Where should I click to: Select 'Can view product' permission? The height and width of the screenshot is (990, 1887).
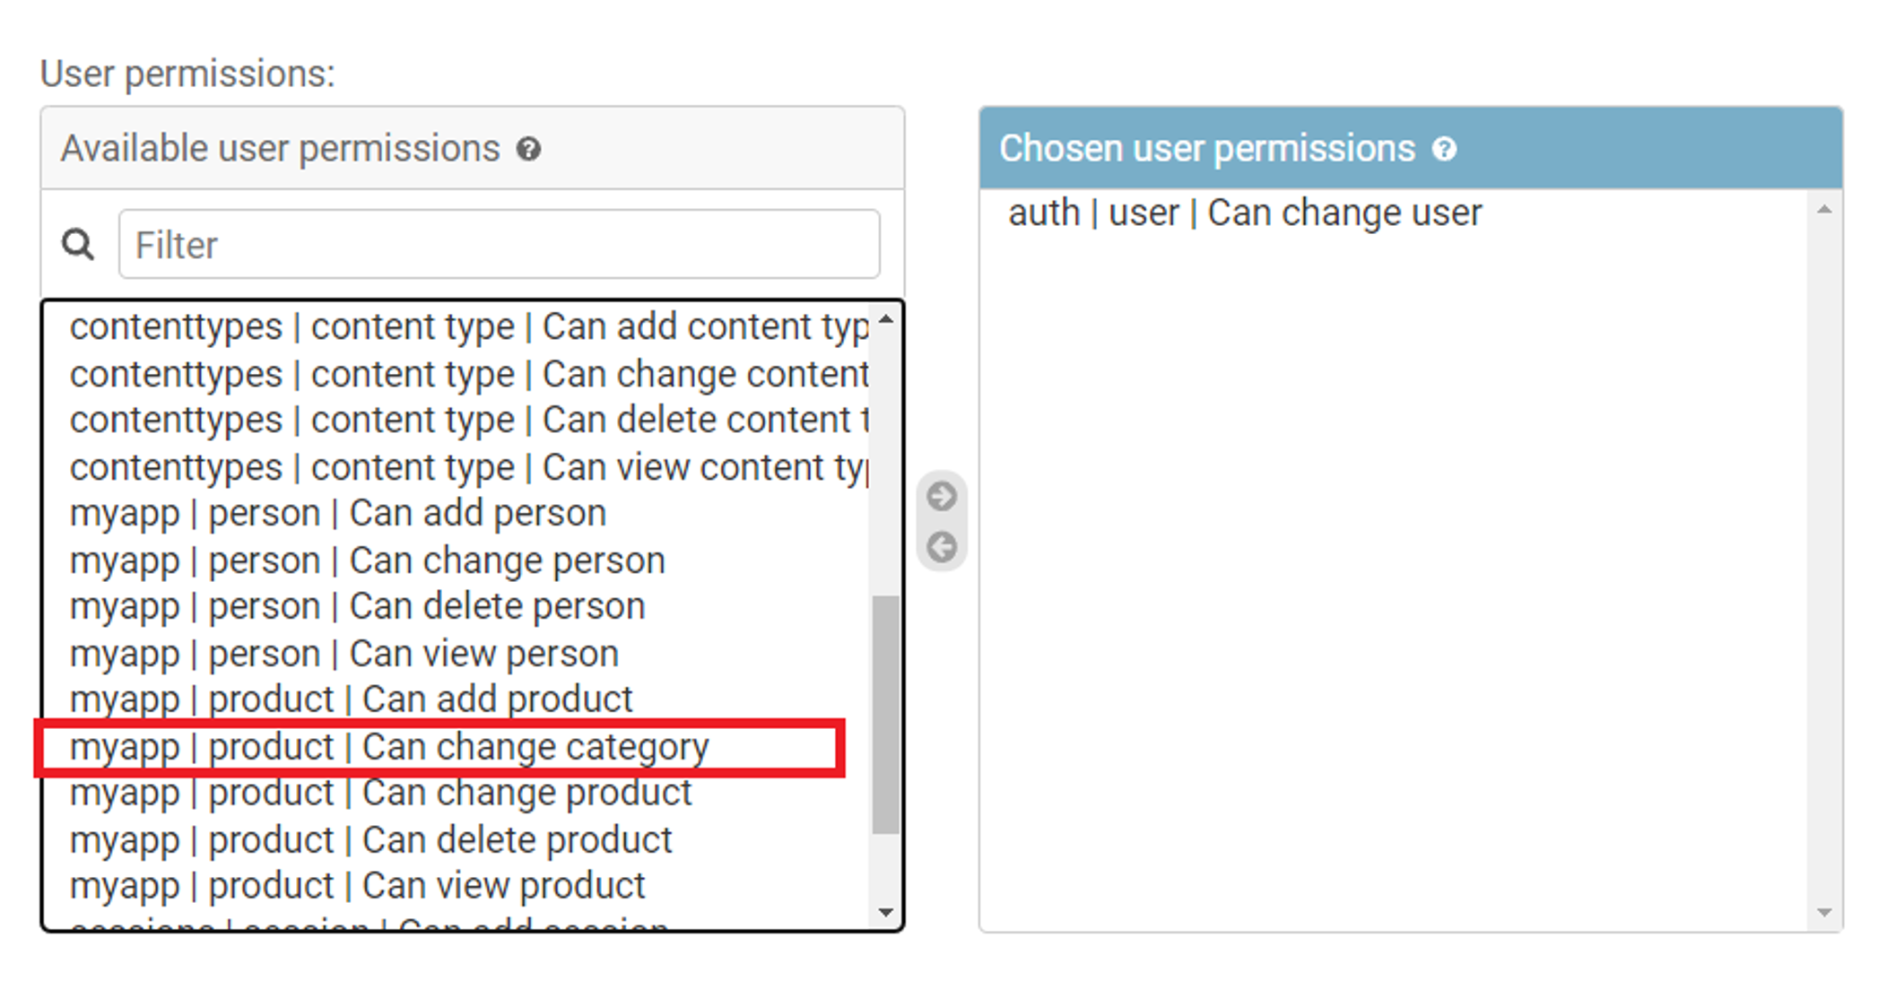click(357, 886)
